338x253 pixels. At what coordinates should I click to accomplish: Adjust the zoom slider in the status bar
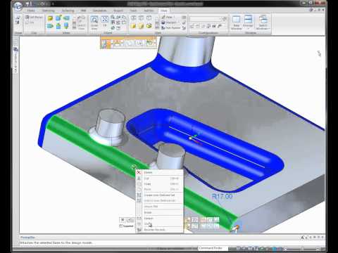[x=303, y=248]
